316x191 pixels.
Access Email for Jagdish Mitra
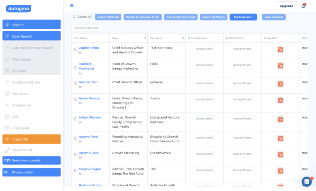[204, 49]
